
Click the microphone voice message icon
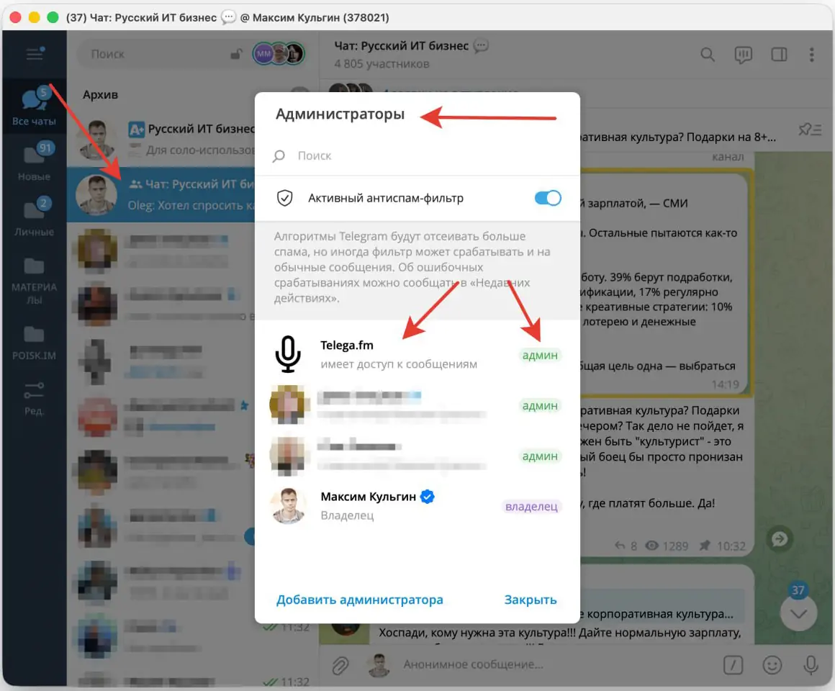(811, 665)
